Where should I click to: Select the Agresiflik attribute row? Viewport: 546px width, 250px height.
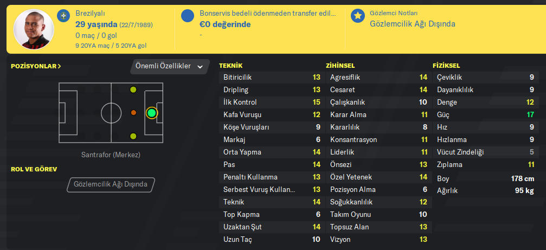378,78
